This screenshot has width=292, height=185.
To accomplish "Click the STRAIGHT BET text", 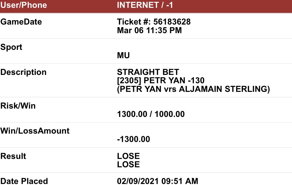I will coord(148,72).
